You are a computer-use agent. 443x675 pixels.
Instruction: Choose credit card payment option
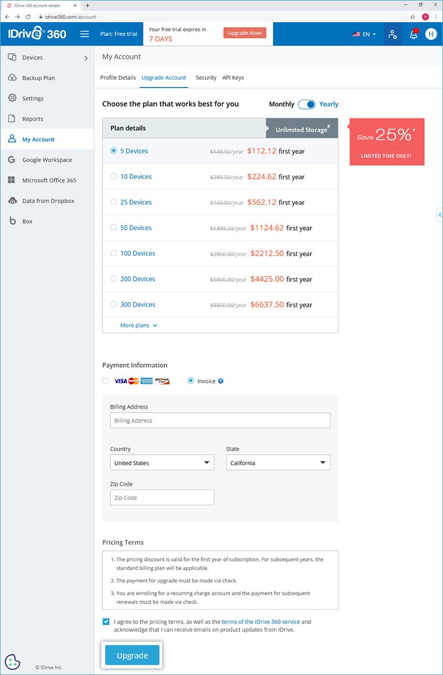[106, 380]
